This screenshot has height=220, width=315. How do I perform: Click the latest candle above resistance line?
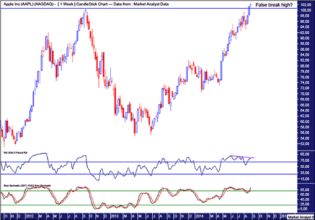pos(251,5)
